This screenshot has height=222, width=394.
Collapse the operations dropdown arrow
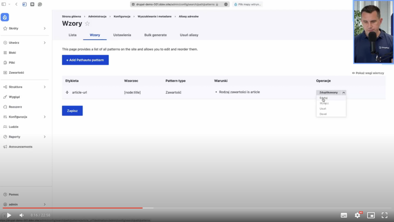click(343, 92)
